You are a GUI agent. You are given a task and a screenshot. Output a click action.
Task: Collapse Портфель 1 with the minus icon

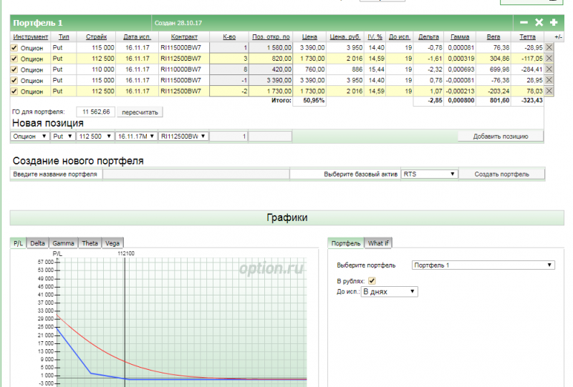point(524,23)
